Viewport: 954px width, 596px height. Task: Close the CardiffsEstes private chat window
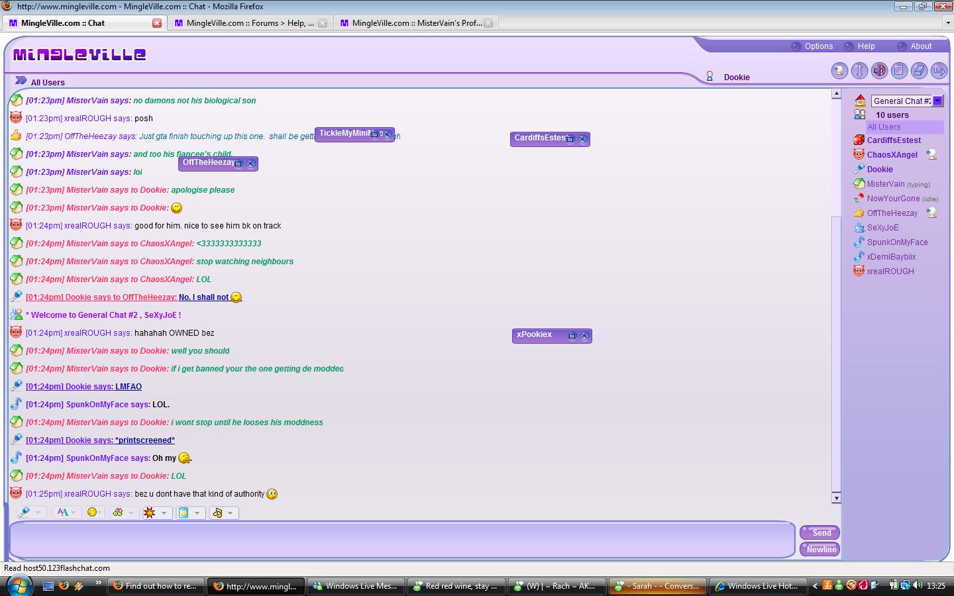tap(582, 139)
